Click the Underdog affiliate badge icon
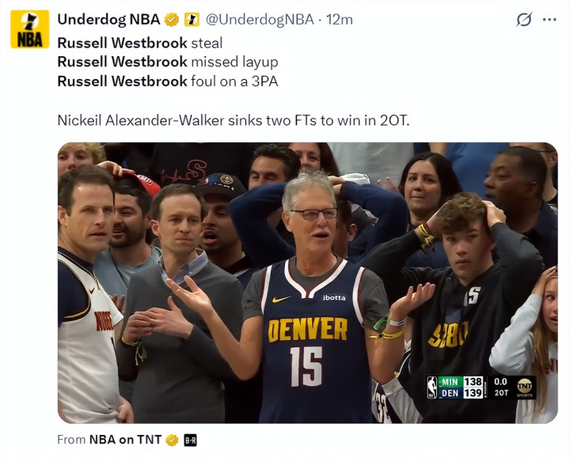 click(x=192, y=20)
